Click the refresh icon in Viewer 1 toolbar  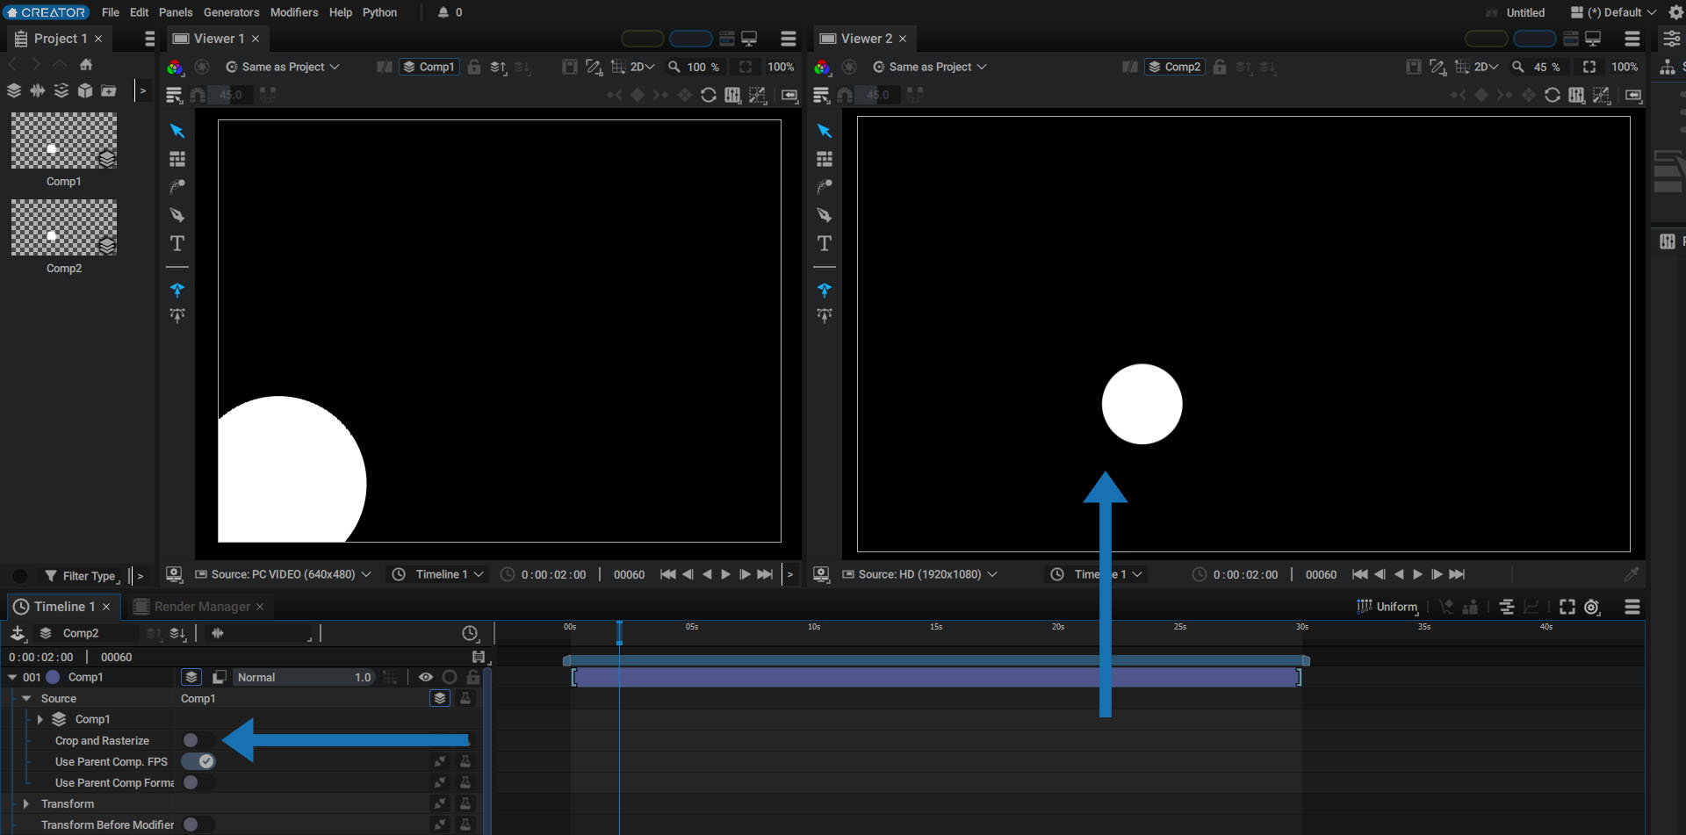[709, 95]
